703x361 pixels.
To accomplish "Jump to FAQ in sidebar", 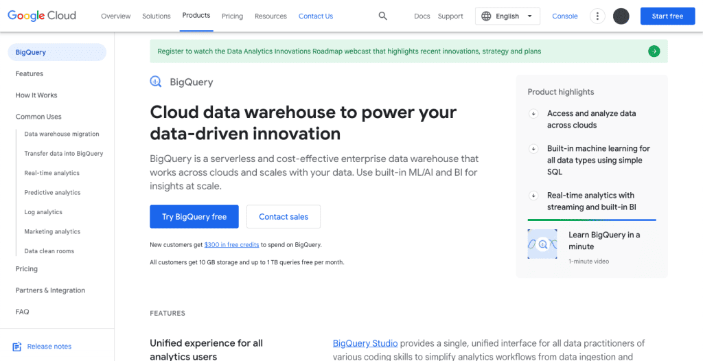I will (22, 312).
